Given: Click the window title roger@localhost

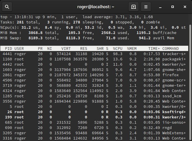Looking at the screenshot, I should (96, 7).
